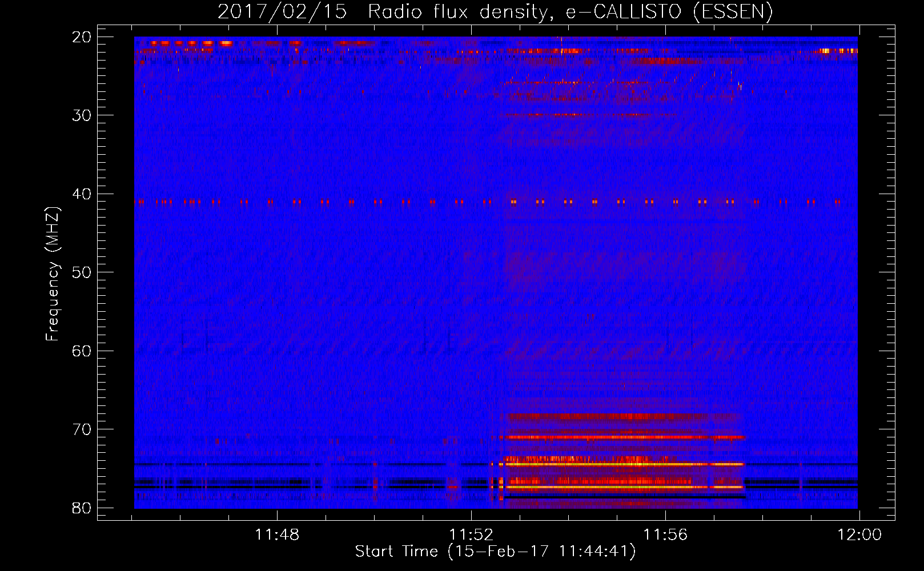
Task: Click the 70 frequency tick label
Action: coord(82,429)
